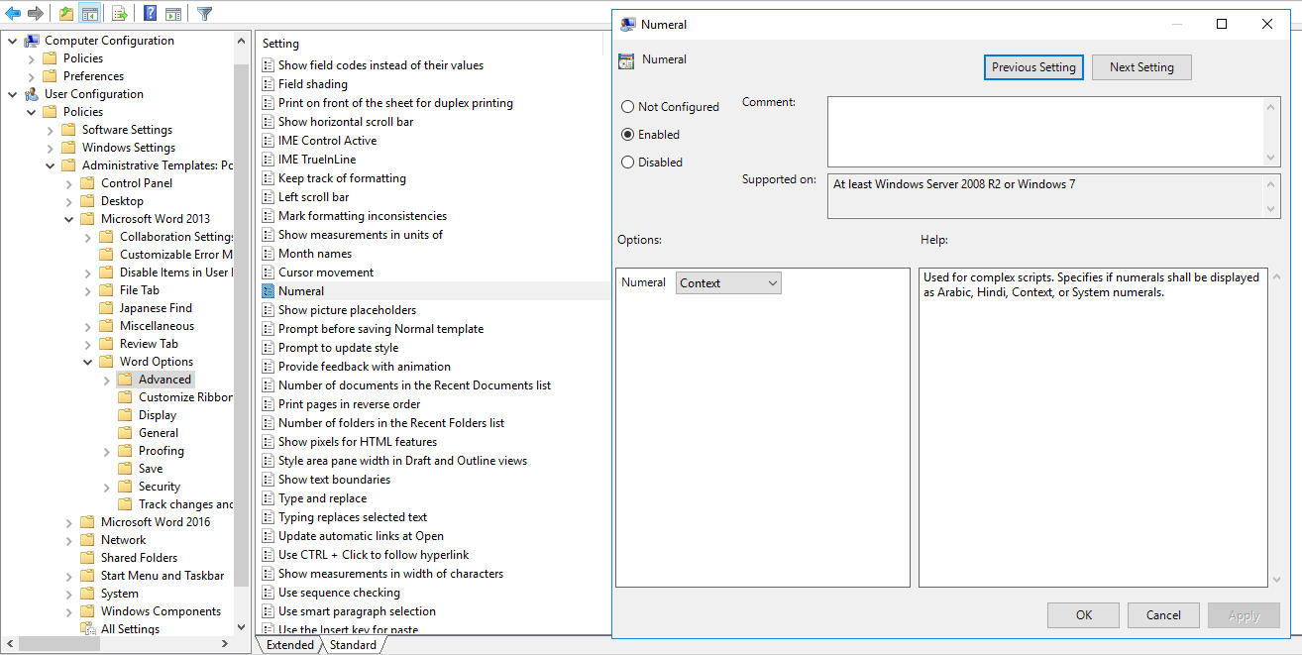Open Help with the blue question mark icon
The width and height of the screenshot is (1302, 655).
[x=150, y=13]
